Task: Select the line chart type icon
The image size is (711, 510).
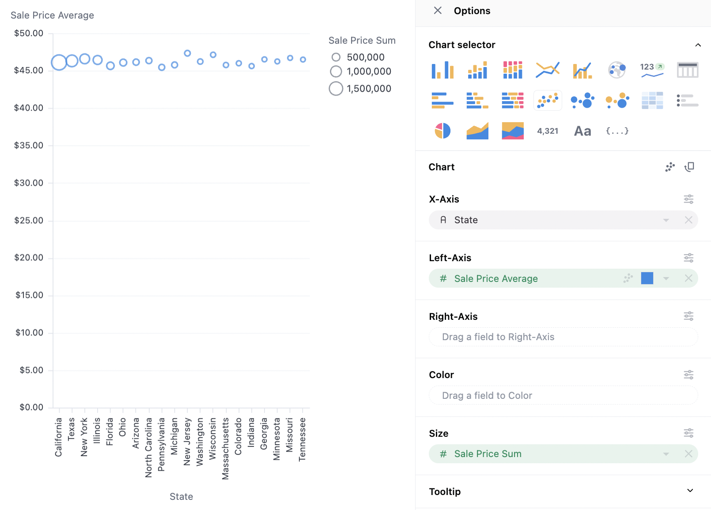Action: 548,70
